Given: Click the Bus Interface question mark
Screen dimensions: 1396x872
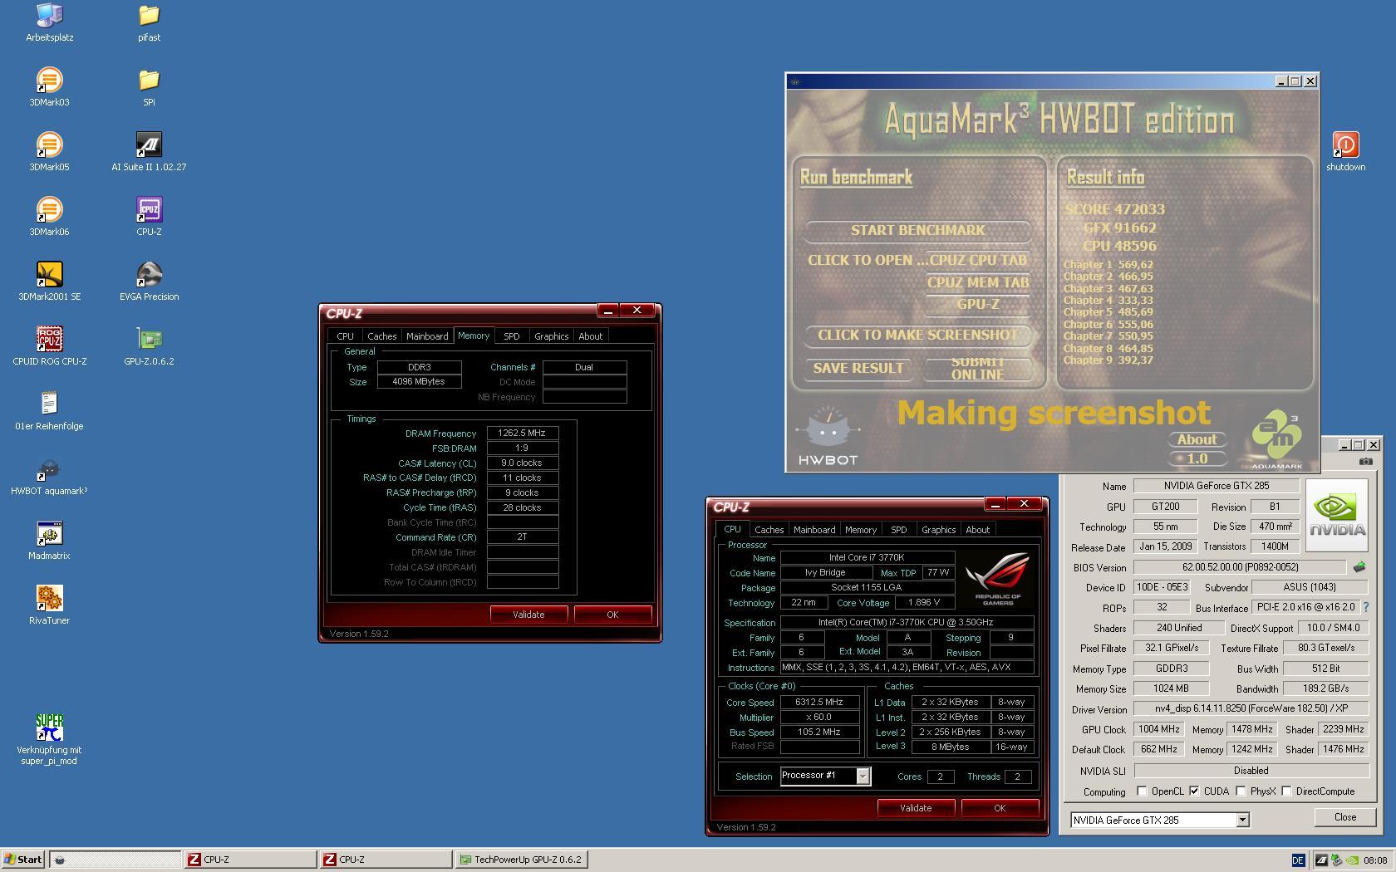Looking at the screenshot, I should (1365, 607).
